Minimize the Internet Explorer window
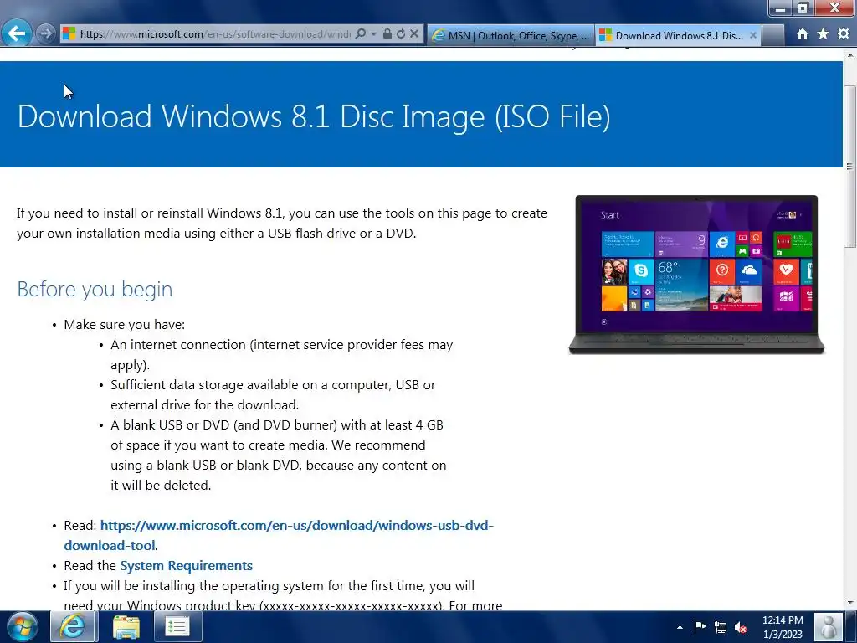Screen dimensions: 857x643 click(x=781, y=8)
